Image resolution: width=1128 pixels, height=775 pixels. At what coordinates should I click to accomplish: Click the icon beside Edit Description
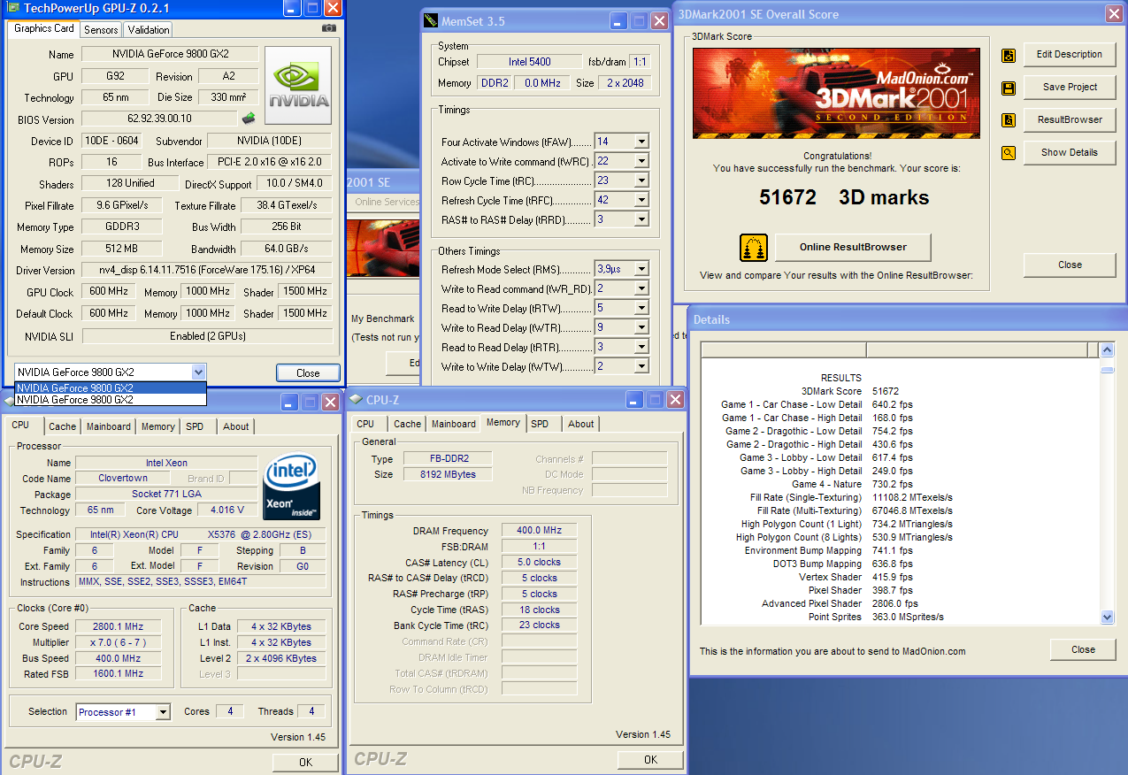(1009, 55)
